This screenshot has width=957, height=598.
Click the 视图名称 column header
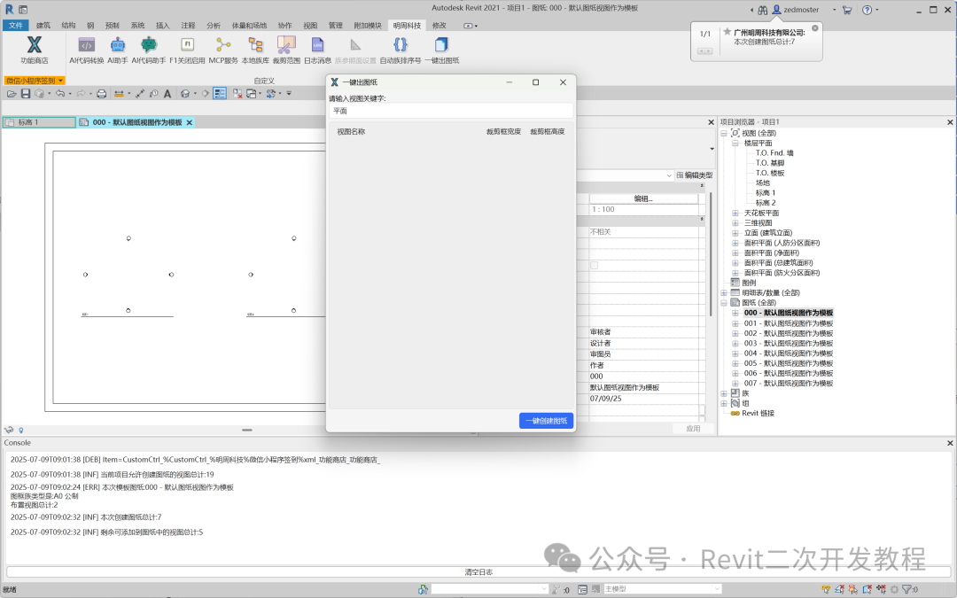(351, 132)
